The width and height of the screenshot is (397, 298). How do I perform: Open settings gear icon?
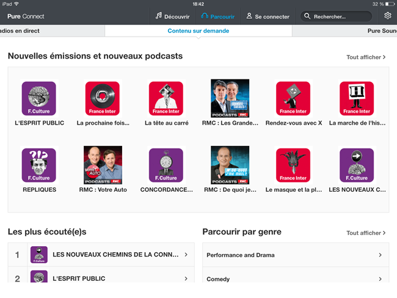click(388, 16)
